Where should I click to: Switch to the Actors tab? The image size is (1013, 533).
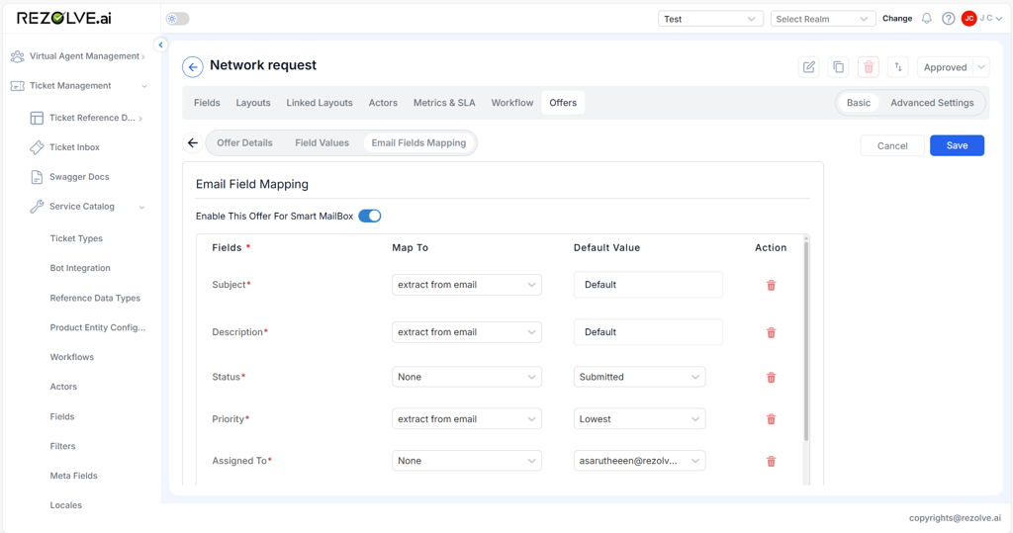(x=383, y=103)
